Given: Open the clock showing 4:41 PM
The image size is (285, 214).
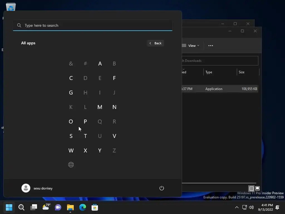Looking at the screenshot, I should click(x=266, y=207).
